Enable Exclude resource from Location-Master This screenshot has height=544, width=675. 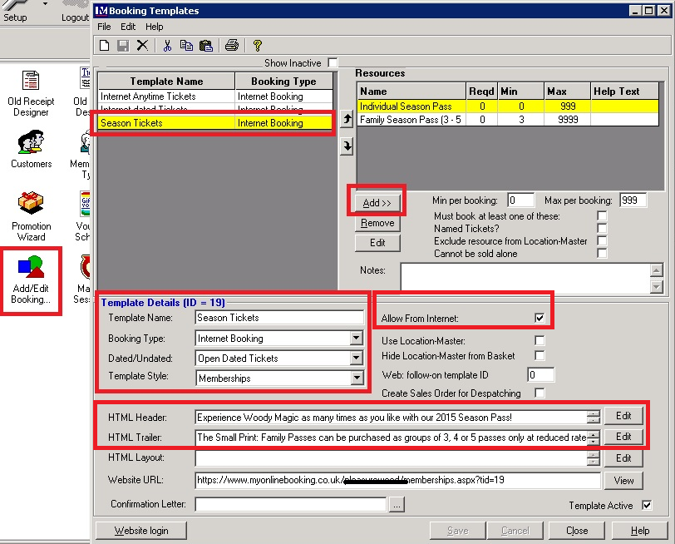click(602, 240)
